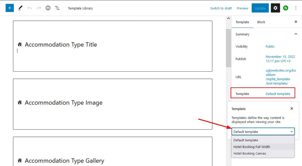The width and height of the screenshot is (302, 166).
Task: Click the Visibility label
Action: (x=242, y=46)
